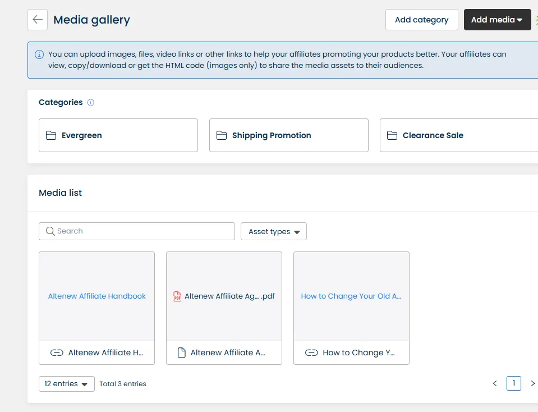Open the How to Change Your Old A... link

click(x=351, y=296)
